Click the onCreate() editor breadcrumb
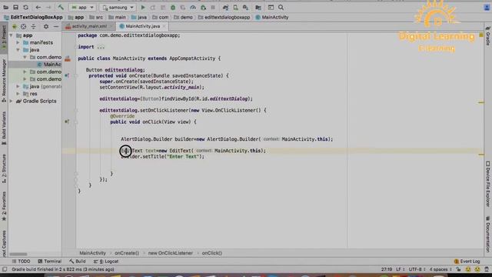 coord(127,253)
